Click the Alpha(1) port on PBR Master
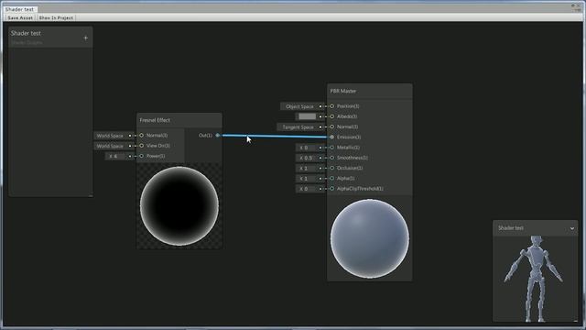 pyautogui.click(x=331, y=179)
